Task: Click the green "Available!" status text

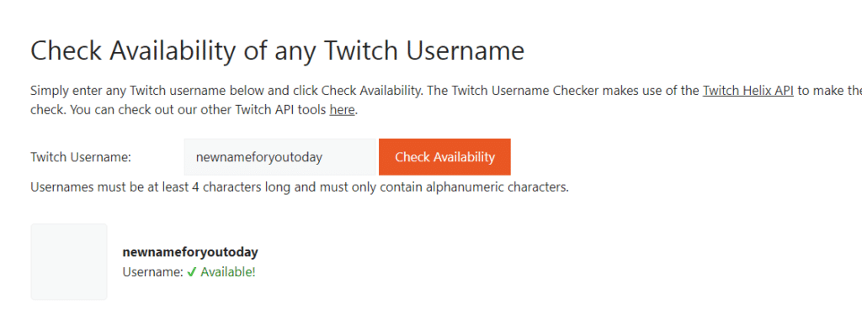Action: pyautogui.click(x=228, y=272)
